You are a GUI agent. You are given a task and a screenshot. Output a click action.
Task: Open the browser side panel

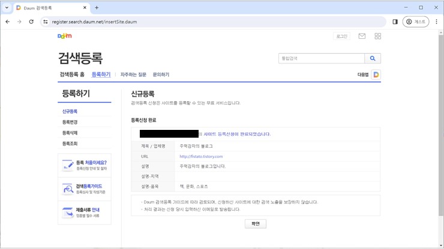coord(395,22)
